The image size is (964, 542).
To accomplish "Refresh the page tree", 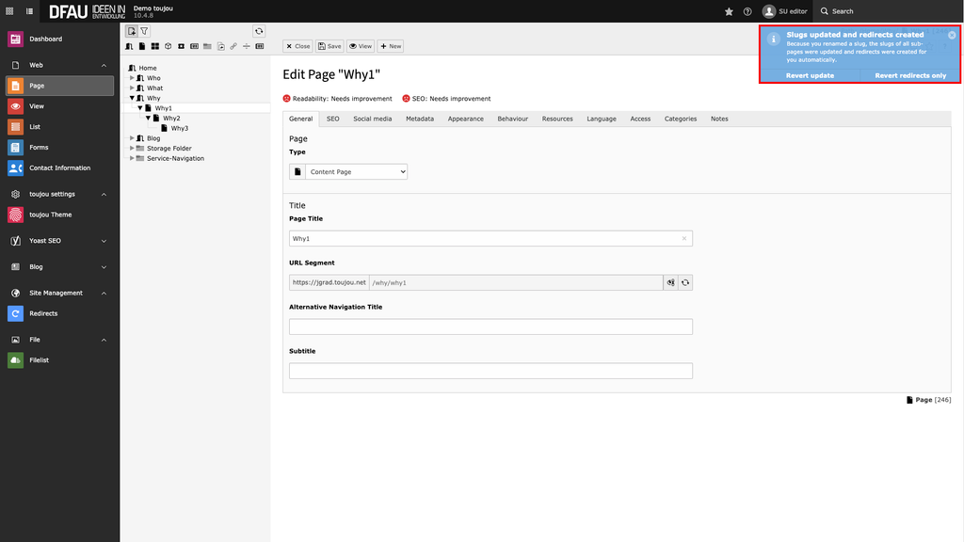I will click(x=259, y=31).
